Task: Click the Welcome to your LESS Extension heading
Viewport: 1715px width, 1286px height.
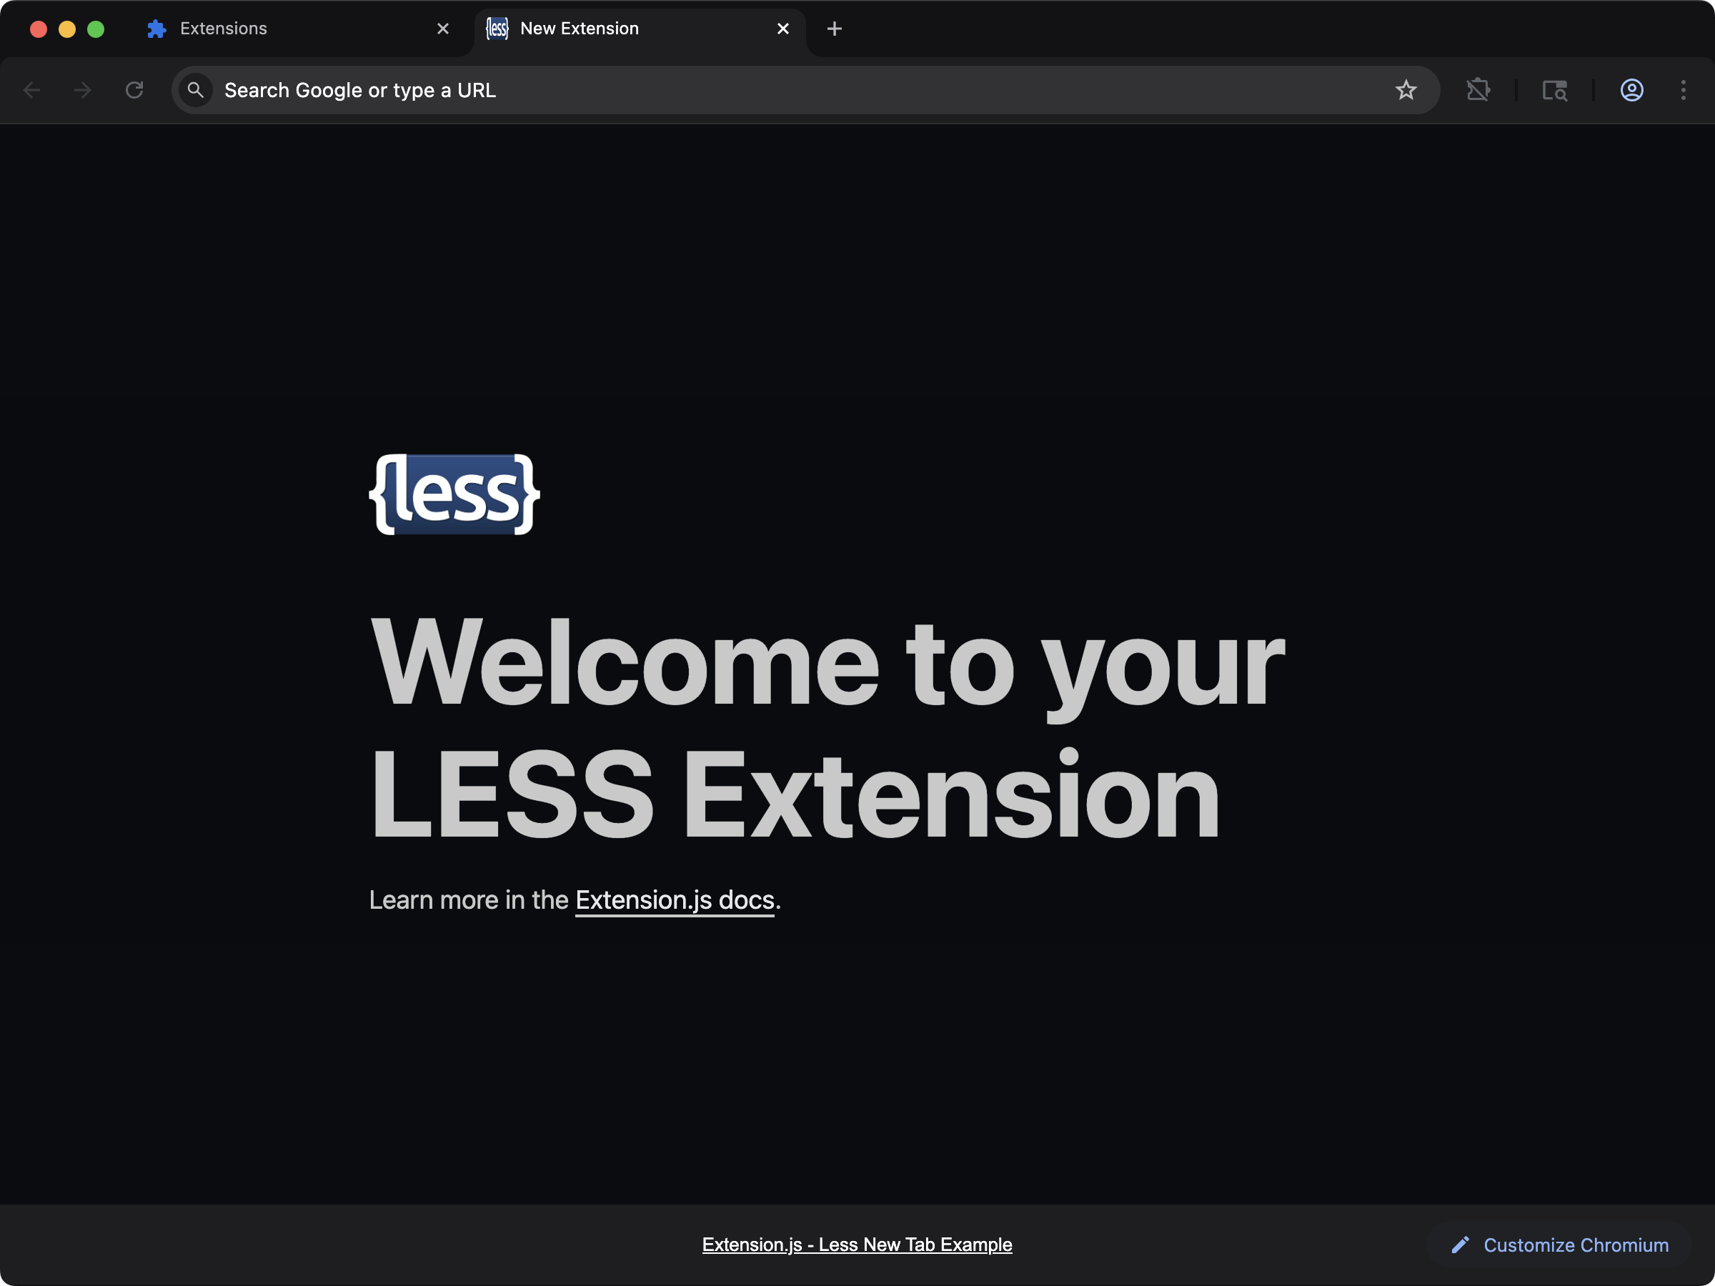Action: 827,728
